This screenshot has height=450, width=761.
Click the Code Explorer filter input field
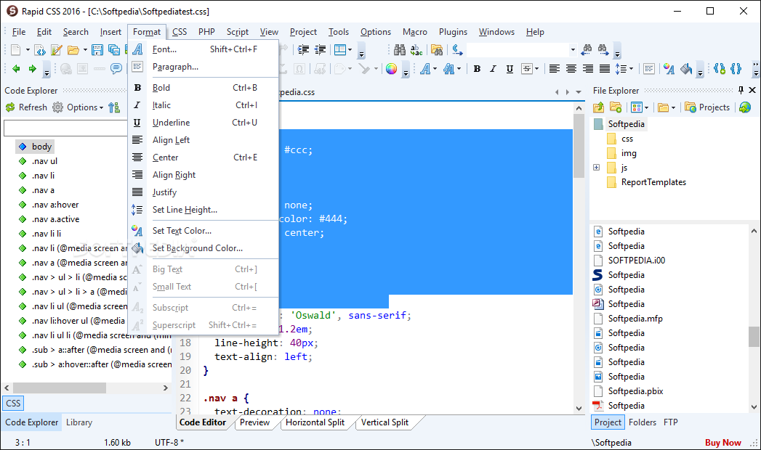[65, 128]
